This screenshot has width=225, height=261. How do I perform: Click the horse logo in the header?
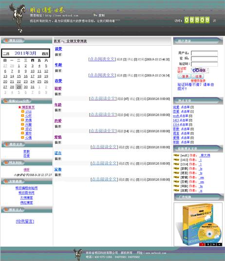pyautogui.click(x=18, y=18)
